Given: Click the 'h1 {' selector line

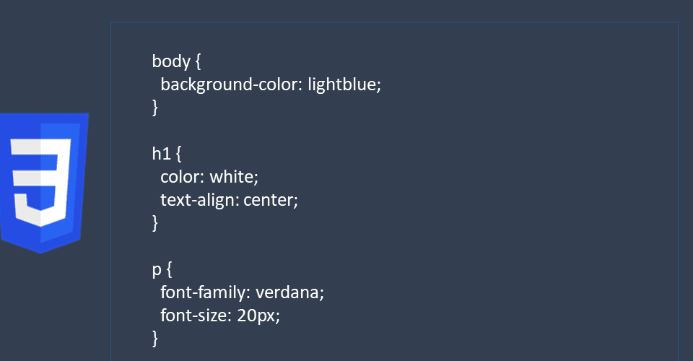Looking at the screenshot, I should coord(167,154).
